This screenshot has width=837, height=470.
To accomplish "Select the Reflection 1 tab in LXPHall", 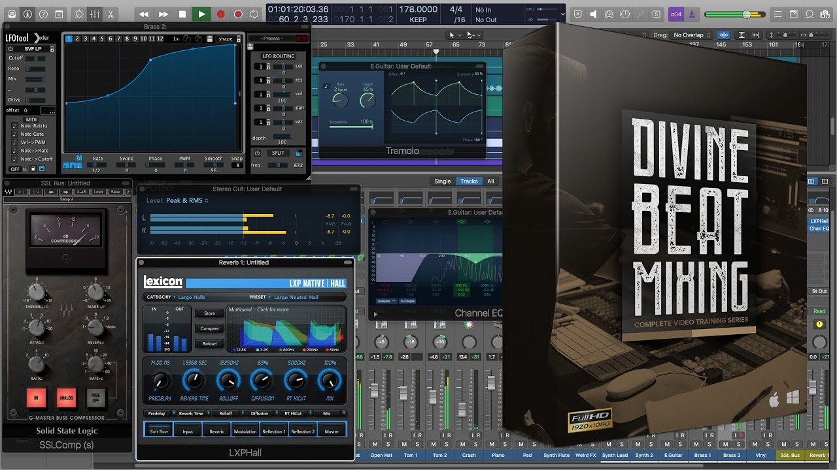I will [274, 431].
